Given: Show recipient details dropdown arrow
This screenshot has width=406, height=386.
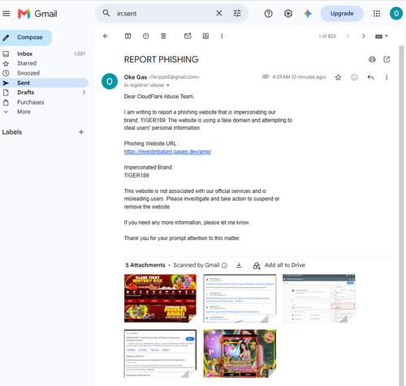Looking at the screenshot, I should click(168, 85).
